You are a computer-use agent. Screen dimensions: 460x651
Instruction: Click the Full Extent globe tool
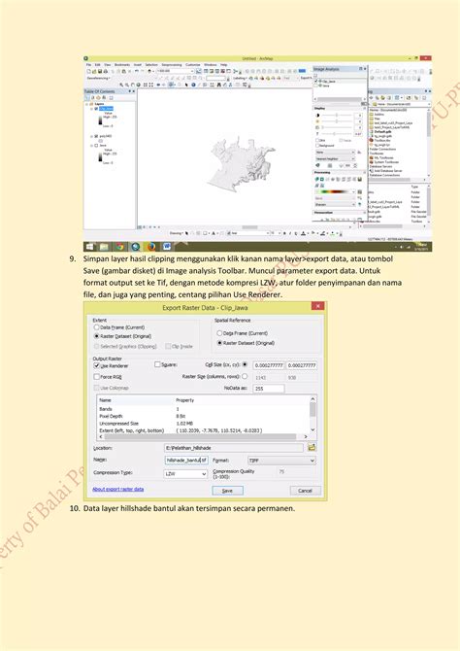(138, 85)
